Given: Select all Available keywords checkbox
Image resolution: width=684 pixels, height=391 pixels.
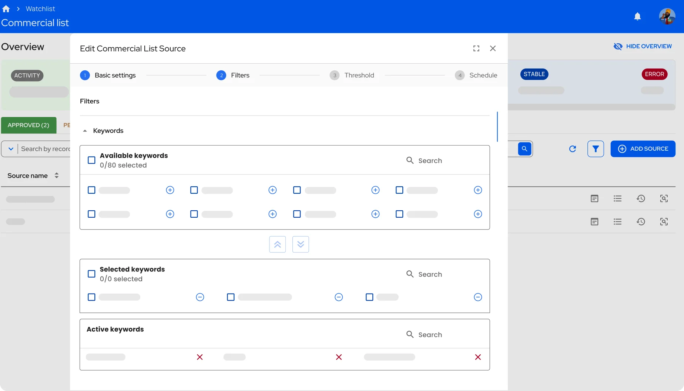Looking at the screenshot, I should coord(91,160).
